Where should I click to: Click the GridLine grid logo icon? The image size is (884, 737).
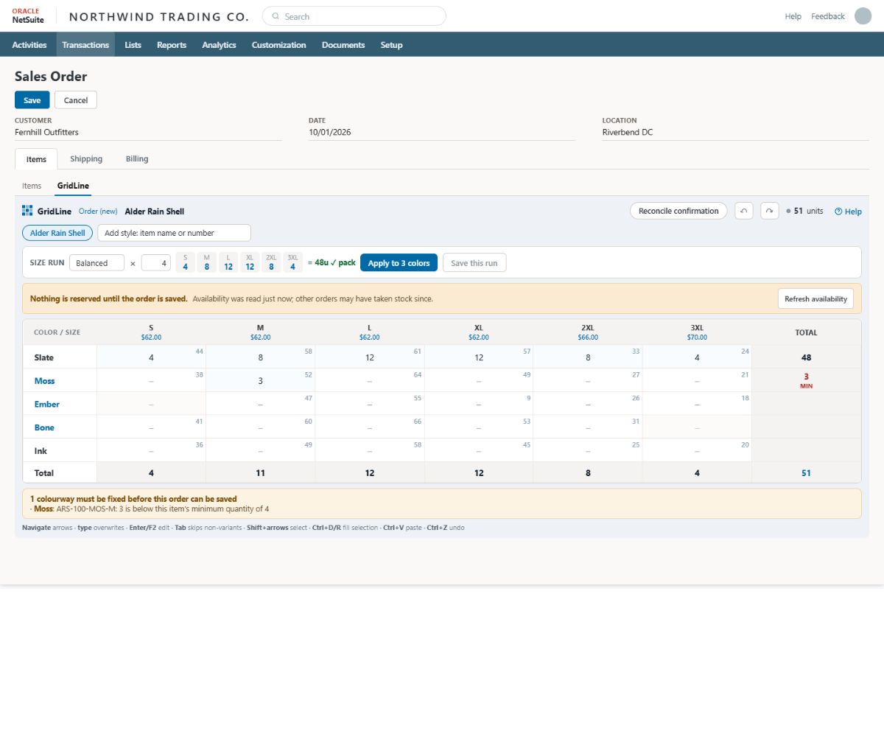click(27, 211)
